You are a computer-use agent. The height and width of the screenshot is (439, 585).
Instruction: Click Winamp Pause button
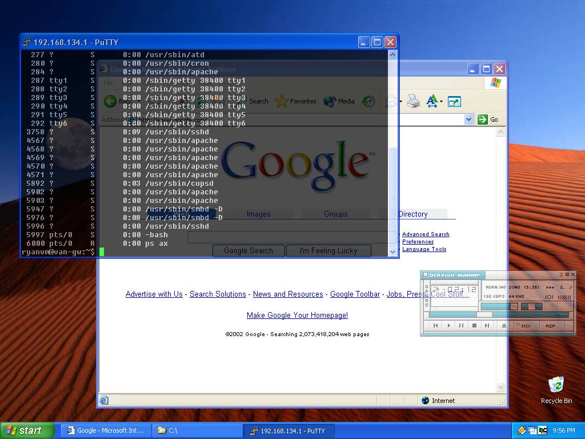[461, 325]
